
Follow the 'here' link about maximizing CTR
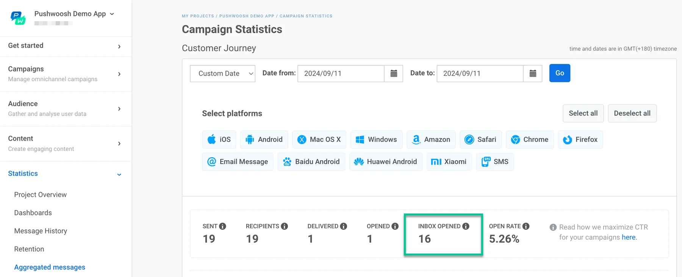pyautogui.click(x=629, y=237)
